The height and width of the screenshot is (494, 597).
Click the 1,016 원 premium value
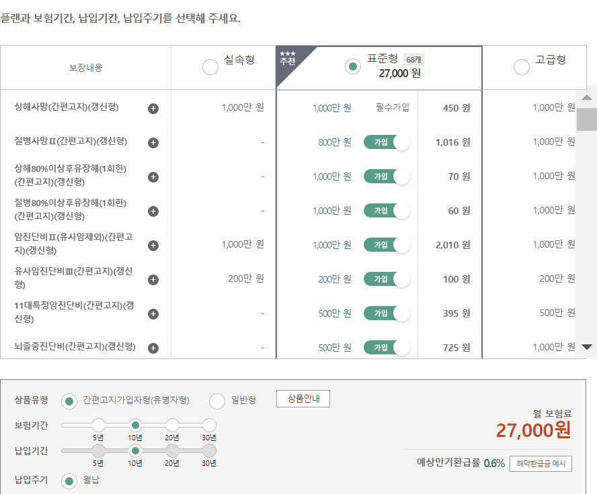(452, 142)
